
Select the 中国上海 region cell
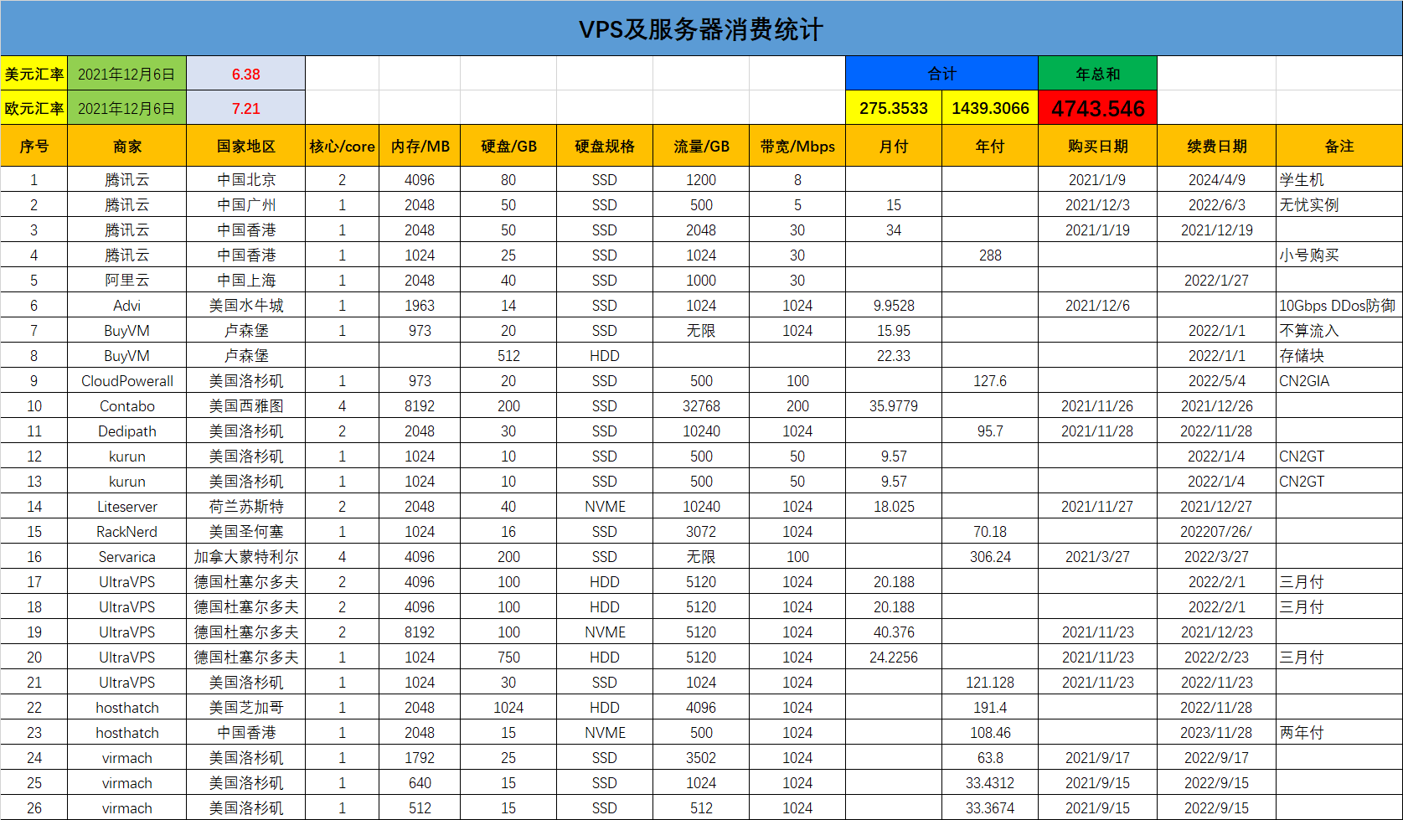pos(245,280)
